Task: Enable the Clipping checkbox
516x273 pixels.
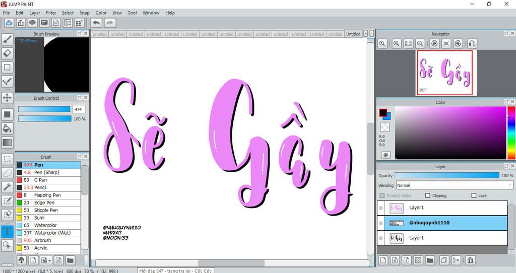Action: 428,195
